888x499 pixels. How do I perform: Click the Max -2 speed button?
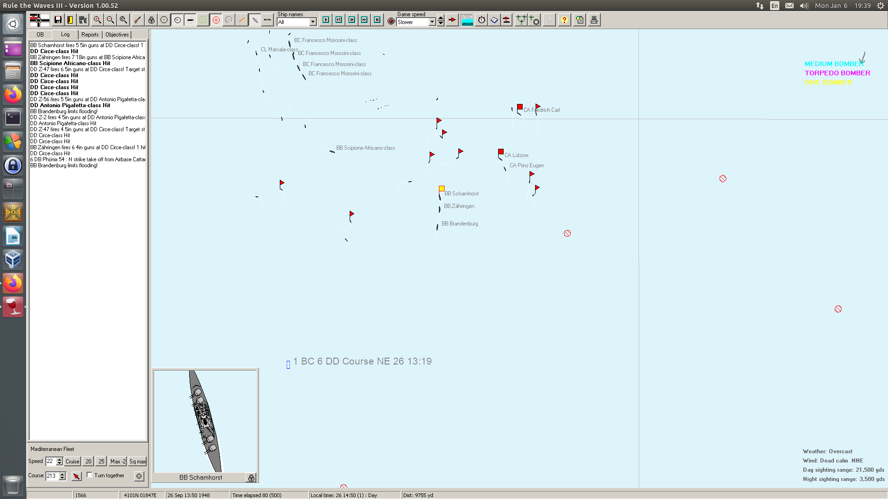118,461
